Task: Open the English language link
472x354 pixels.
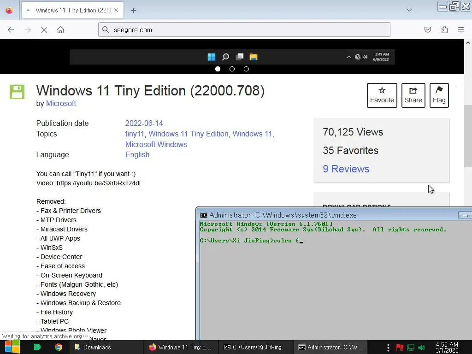Action: [137, 155]
